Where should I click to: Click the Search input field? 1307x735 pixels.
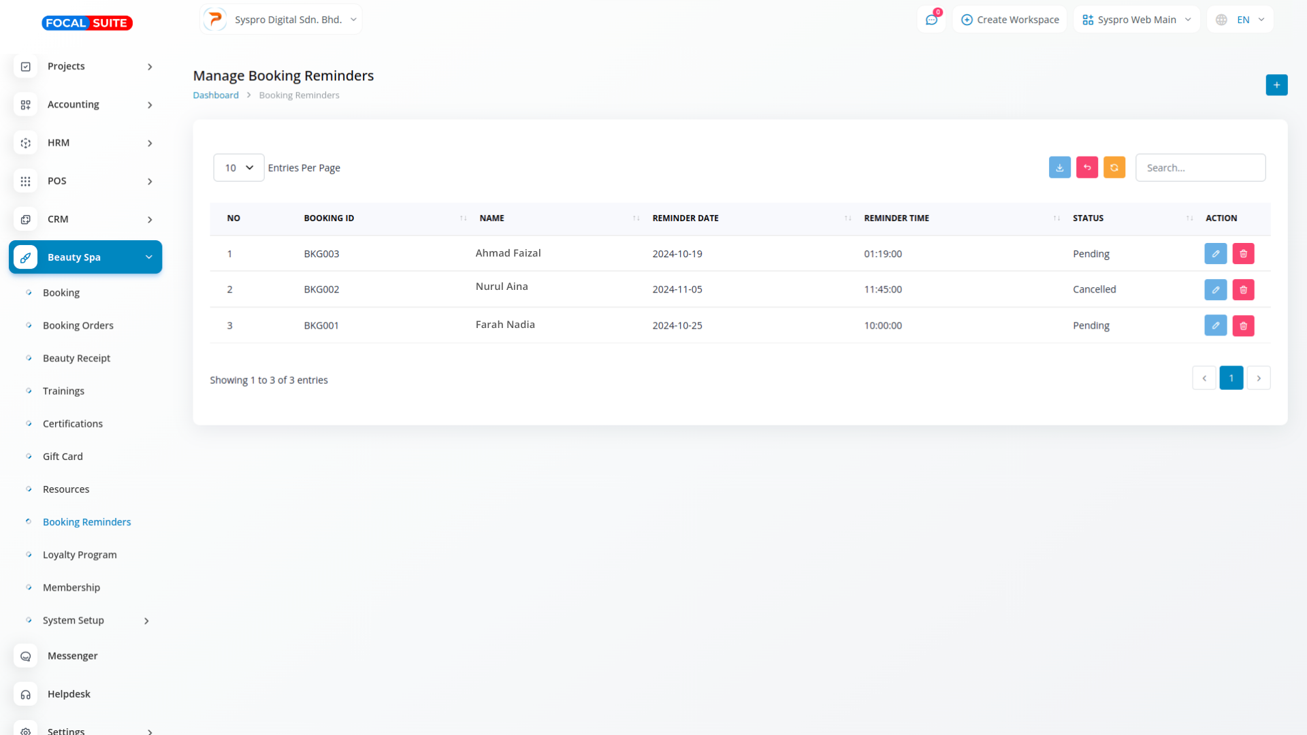pos(1200,167)
